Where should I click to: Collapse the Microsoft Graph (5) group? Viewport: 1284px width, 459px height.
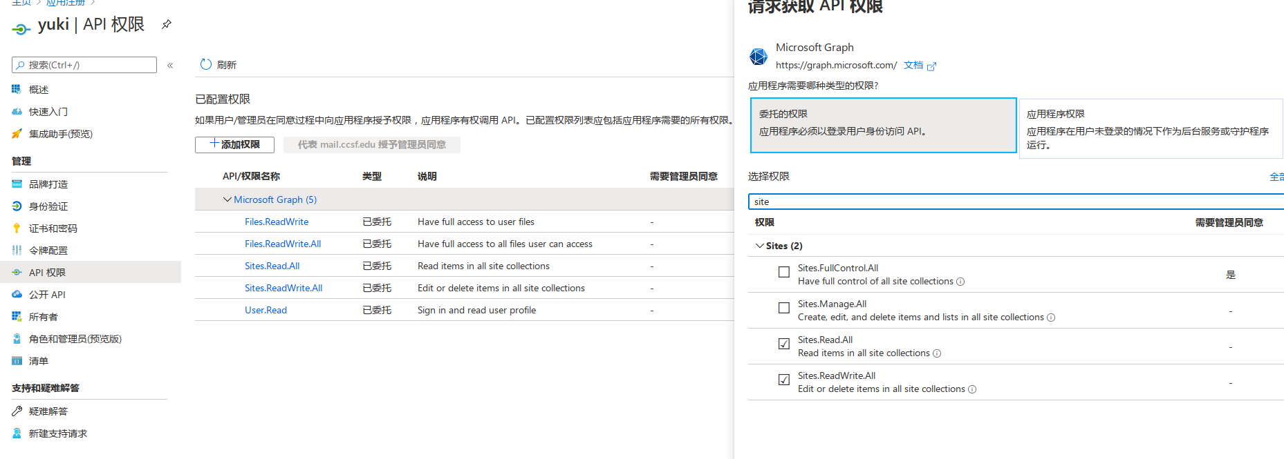[x=227, y=199]
